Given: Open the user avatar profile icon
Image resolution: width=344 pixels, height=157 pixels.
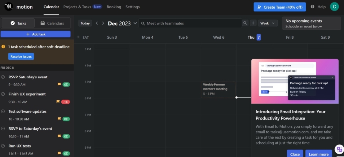Looking at the screenshot, I should (x=334, y=7).
